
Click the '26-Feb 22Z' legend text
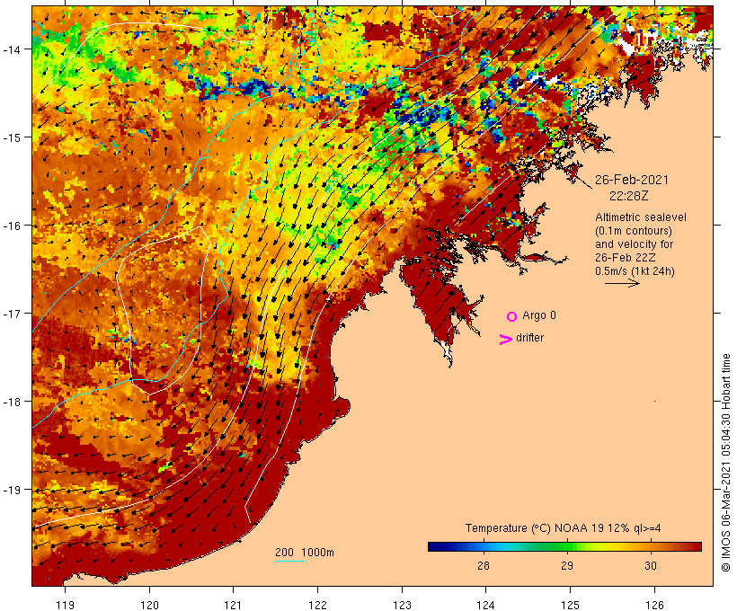point(626,258)
